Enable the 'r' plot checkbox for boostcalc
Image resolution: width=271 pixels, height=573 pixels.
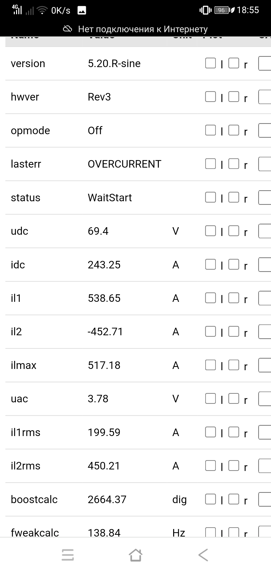pos(234,499)
